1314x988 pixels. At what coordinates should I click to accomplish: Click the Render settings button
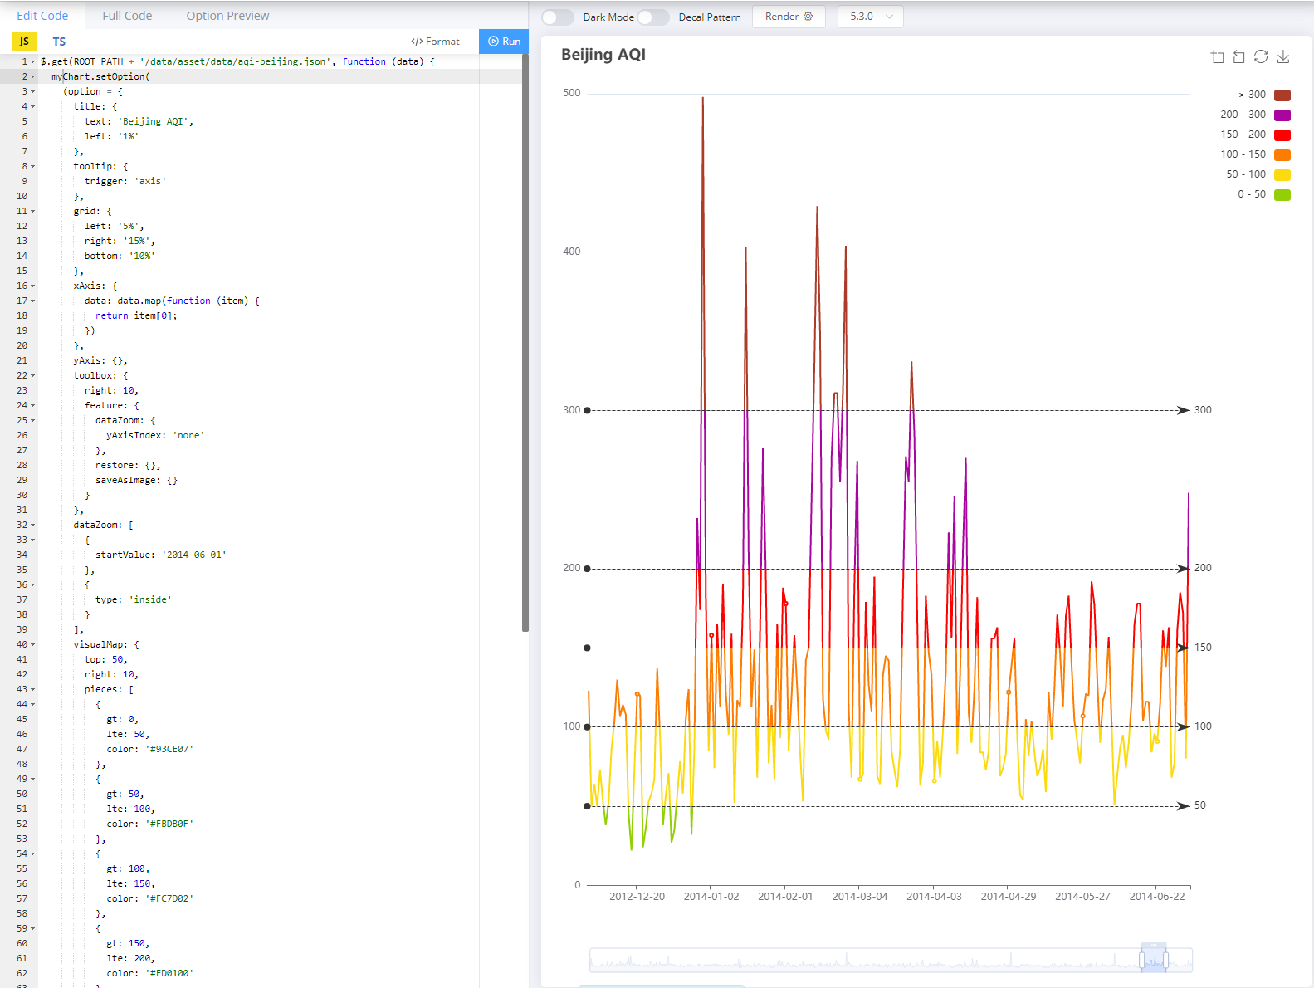[x=789, y=17]
